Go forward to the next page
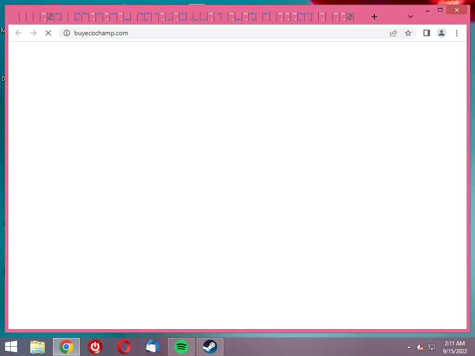This screenshot has height=356, width=475. [33, 33]
